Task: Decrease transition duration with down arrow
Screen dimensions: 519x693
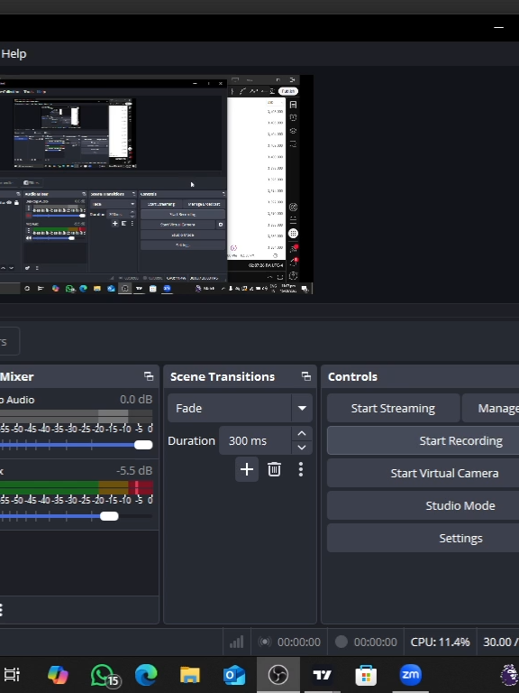Action: (302, 448)
